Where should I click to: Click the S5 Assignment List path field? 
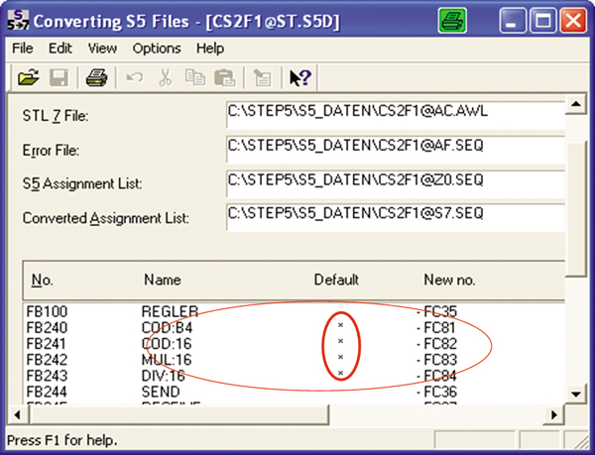[396, 183]
